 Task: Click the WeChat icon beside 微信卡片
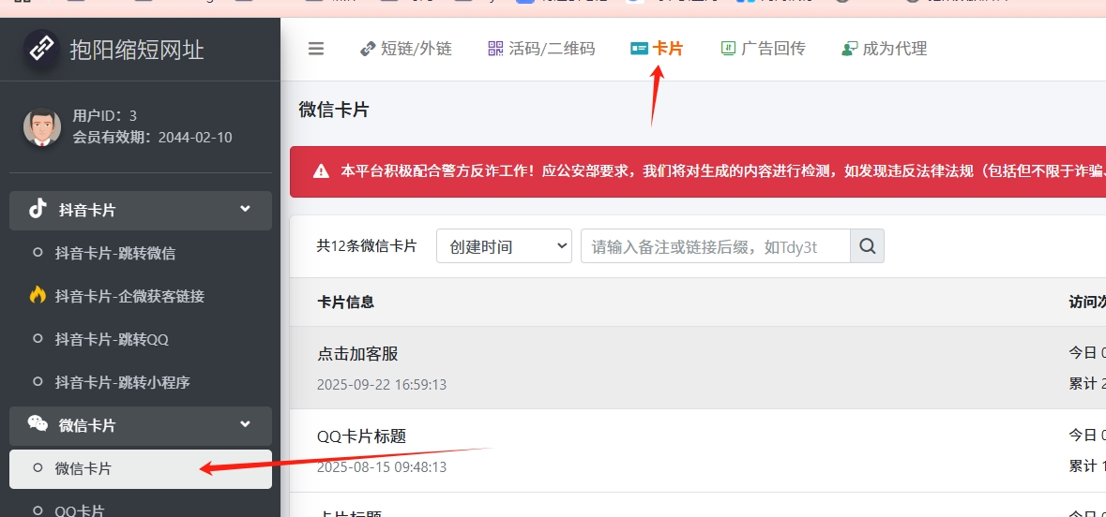pyautogui.click(x=38, y=424)
